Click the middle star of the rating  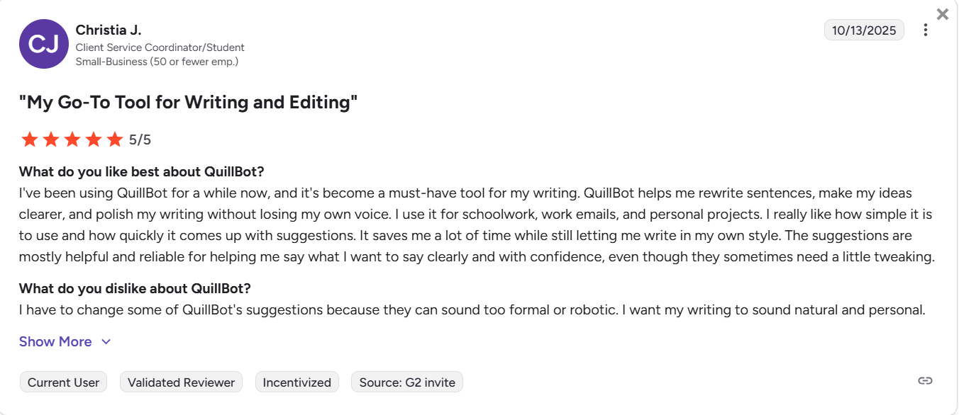click(x=72, y=139)
